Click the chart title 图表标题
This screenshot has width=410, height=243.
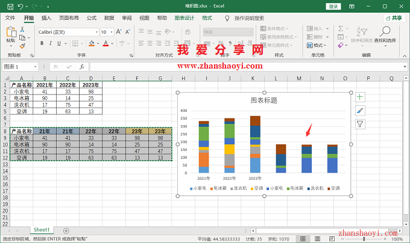(264, 100)
